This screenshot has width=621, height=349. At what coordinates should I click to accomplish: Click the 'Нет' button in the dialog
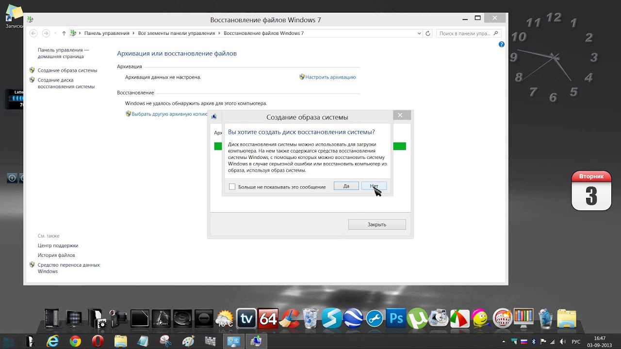point(374,186)
